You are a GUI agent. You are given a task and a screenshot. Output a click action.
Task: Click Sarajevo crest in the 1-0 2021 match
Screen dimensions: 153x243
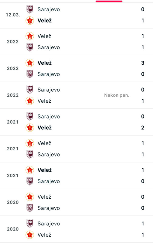(x=30, y=181)
